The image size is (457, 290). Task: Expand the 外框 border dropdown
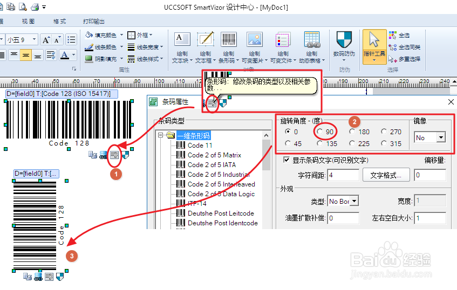point(151,35)
